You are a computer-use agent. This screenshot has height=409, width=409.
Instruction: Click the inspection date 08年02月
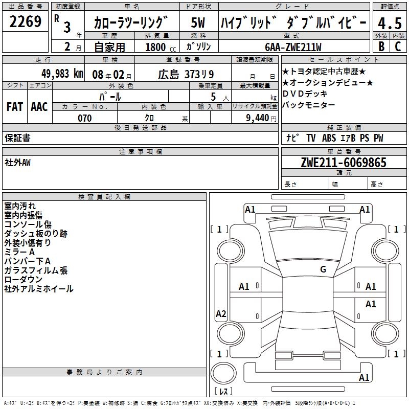[x=112, y=75]
